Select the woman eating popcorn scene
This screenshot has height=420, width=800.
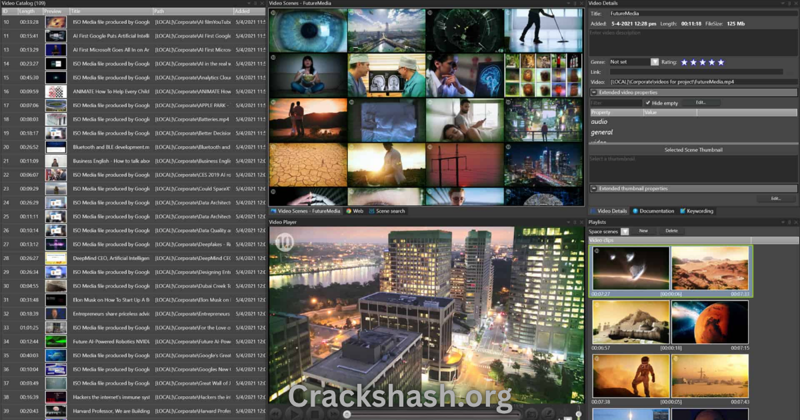307,75
